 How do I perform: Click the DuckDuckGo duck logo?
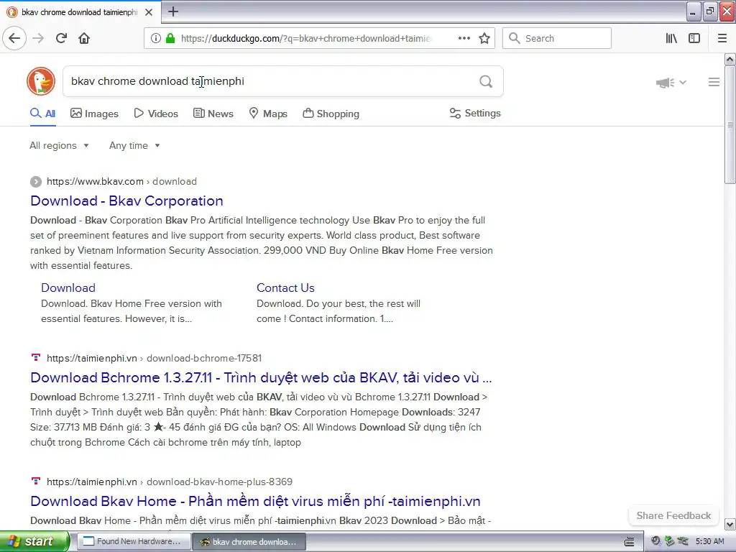(41, 81)
